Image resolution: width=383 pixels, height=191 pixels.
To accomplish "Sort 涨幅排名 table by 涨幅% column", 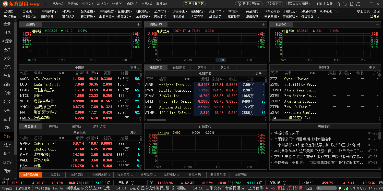I will [x=218, y=79].
